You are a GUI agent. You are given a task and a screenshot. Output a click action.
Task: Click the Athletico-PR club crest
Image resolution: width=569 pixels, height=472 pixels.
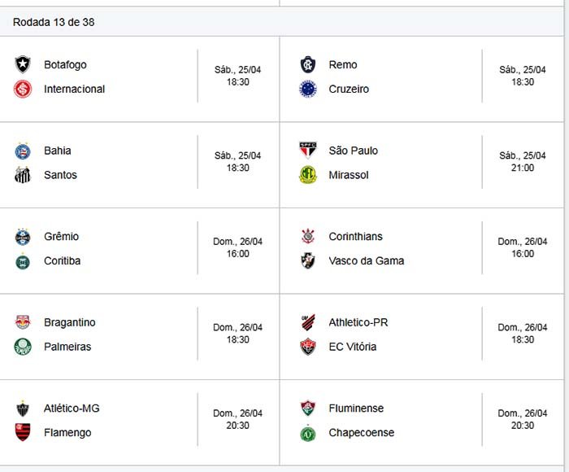tap(307, 322)
